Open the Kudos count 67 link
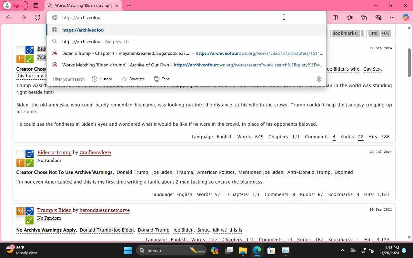 coord(320,194)
